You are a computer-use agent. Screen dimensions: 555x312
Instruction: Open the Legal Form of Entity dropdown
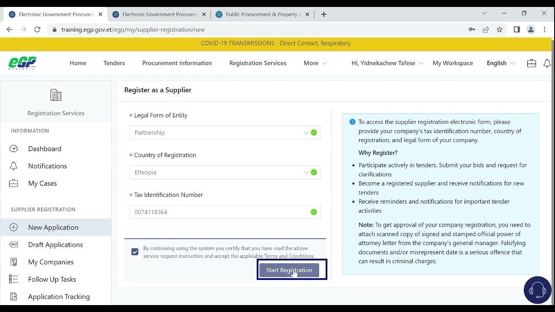pos(225,133)
